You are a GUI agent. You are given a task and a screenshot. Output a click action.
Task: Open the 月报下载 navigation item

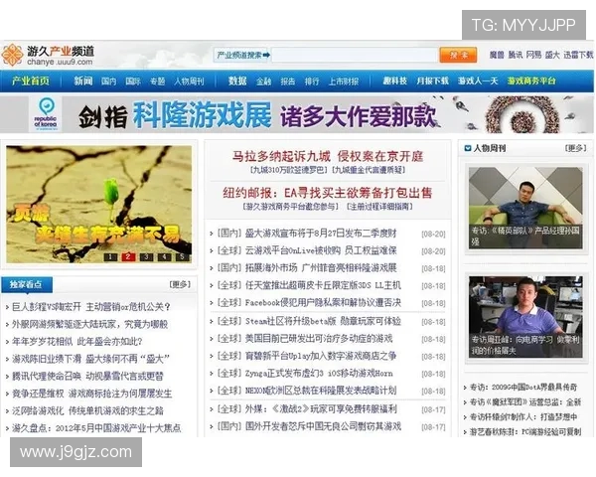(x=432, y=81)
